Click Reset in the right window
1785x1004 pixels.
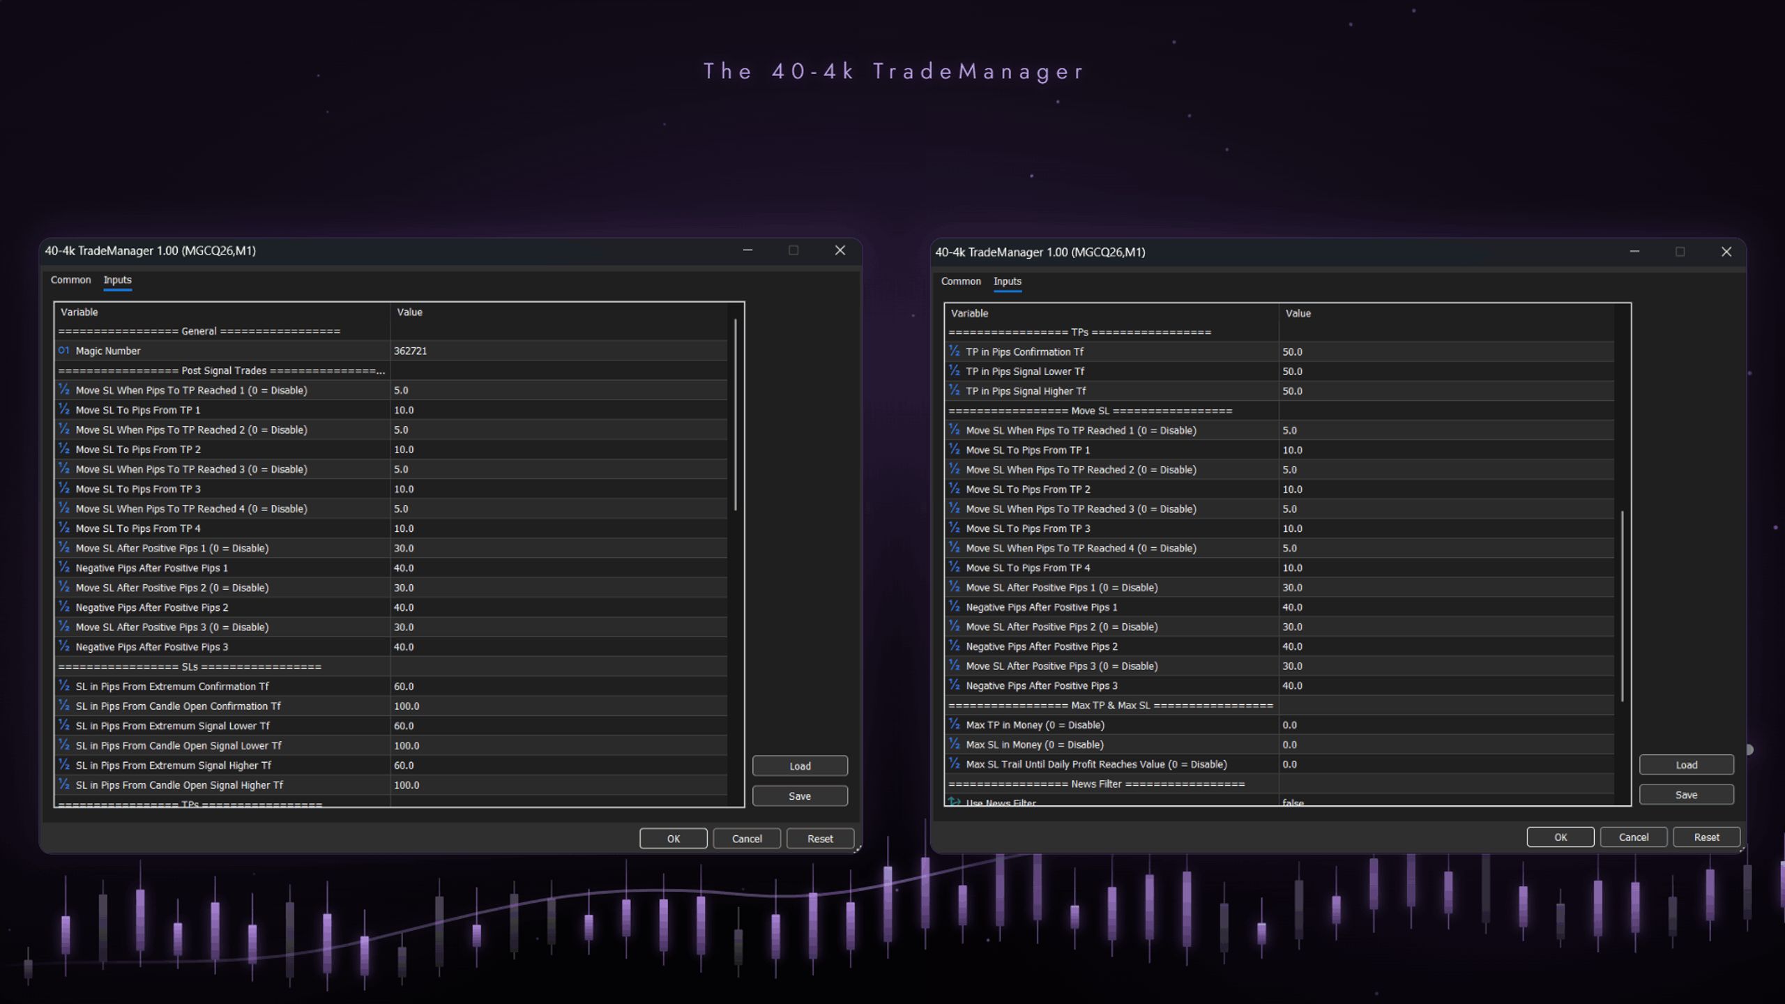(x=1707, y=837)
